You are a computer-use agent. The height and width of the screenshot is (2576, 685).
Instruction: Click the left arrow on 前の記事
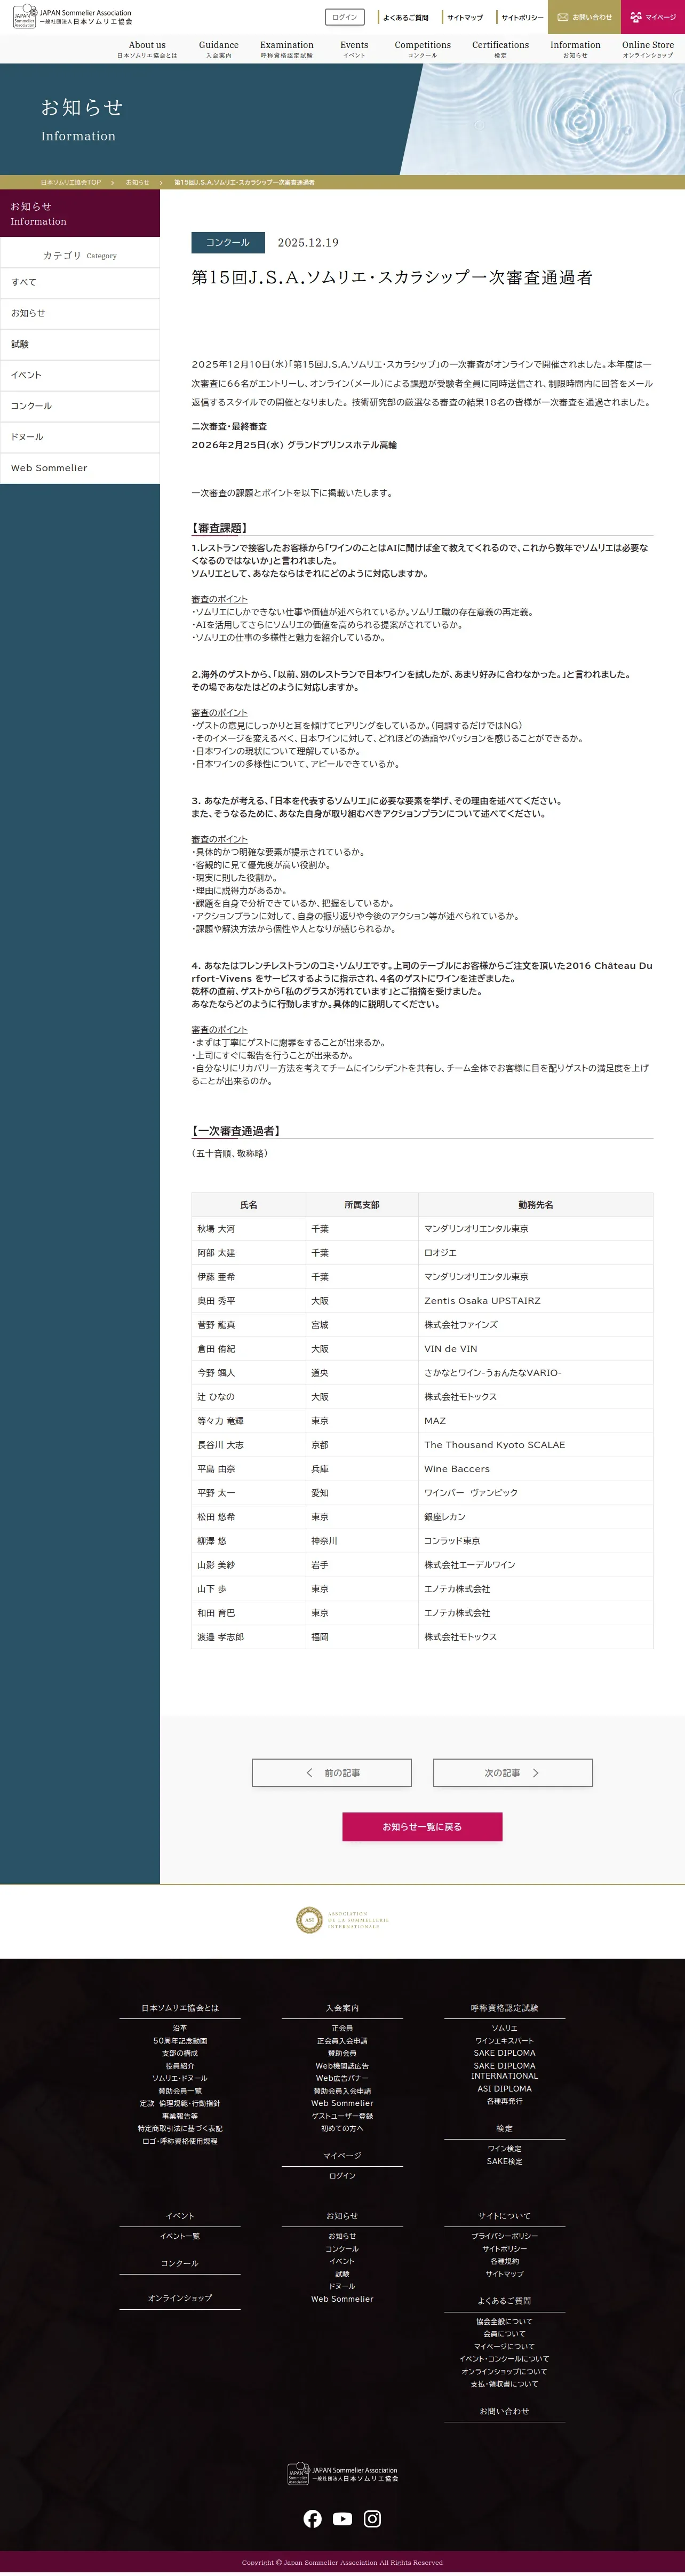(309, 1772)
